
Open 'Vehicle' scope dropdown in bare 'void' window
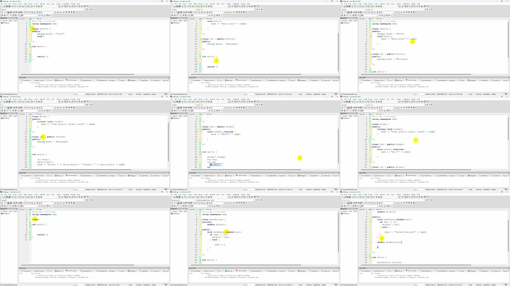coord(14,9)
